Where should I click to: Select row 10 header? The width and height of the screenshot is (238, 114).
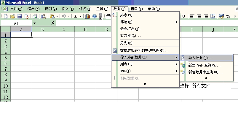[x=5, y=86]
